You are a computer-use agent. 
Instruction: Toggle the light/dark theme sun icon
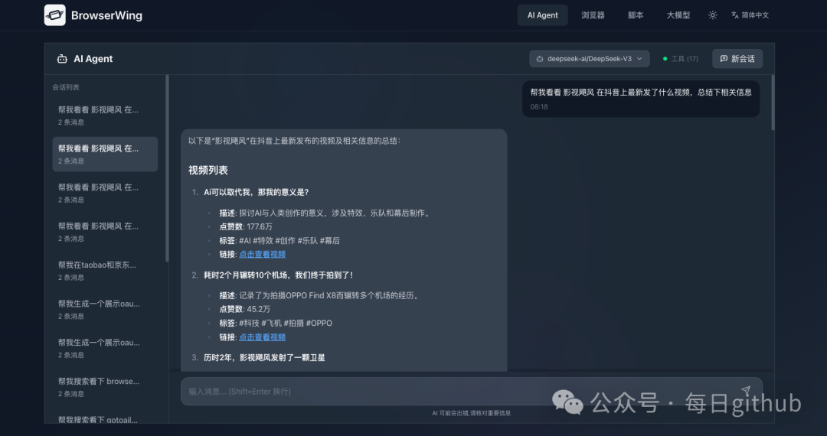click(x=713, y=15)
